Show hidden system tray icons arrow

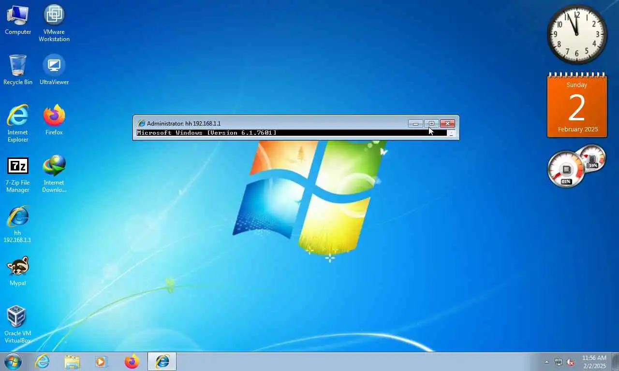pos(547,362)
